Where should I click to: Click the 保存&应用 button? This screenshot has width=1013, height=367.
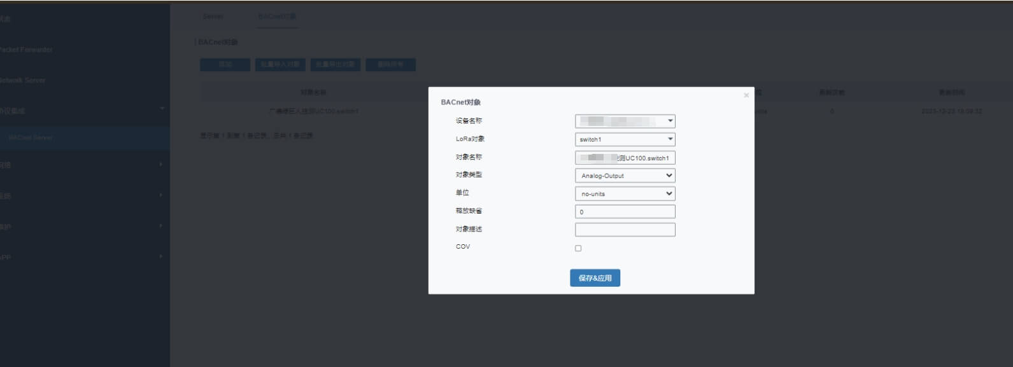pos(595,278)
